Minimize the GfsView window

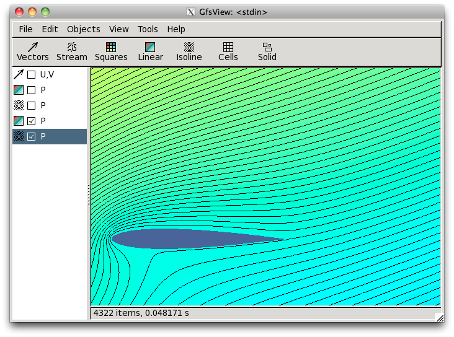tap(32, 12)
